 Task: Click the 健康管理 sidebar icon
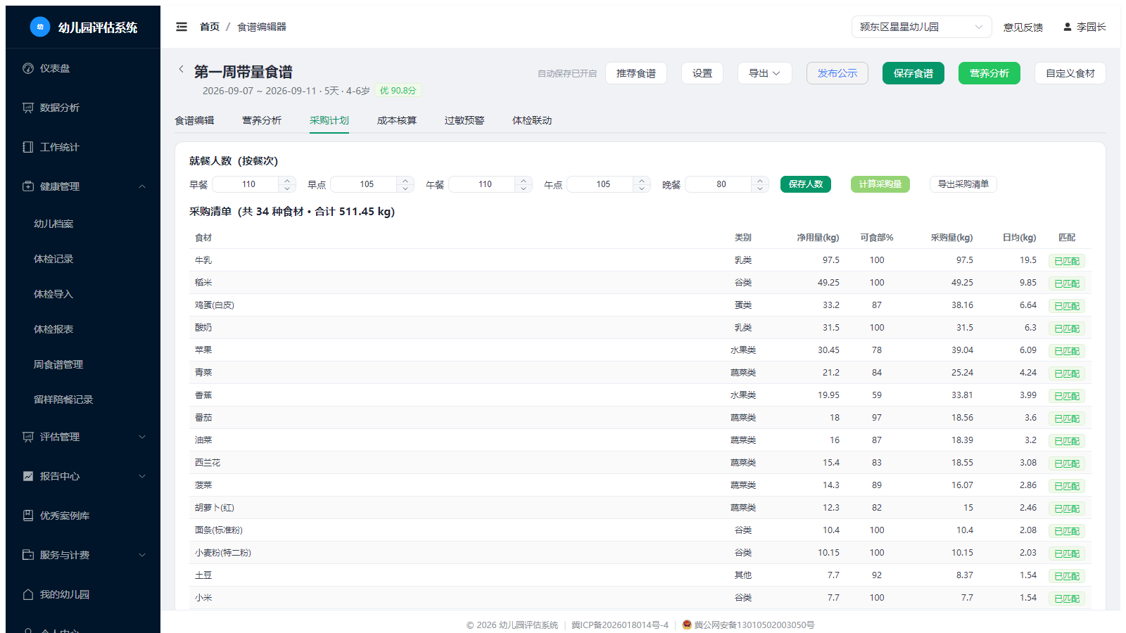pyautogui.click(x=28, y=186)
